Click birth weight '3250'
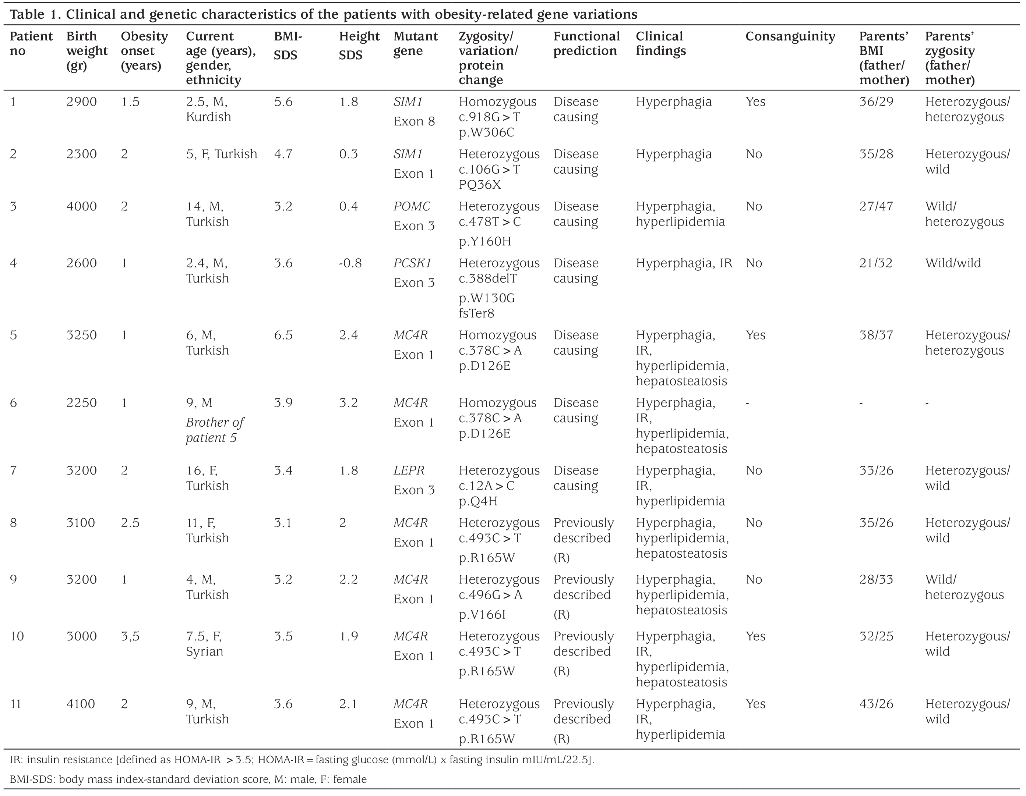1026x796 pixels. (x=81, y=335)
